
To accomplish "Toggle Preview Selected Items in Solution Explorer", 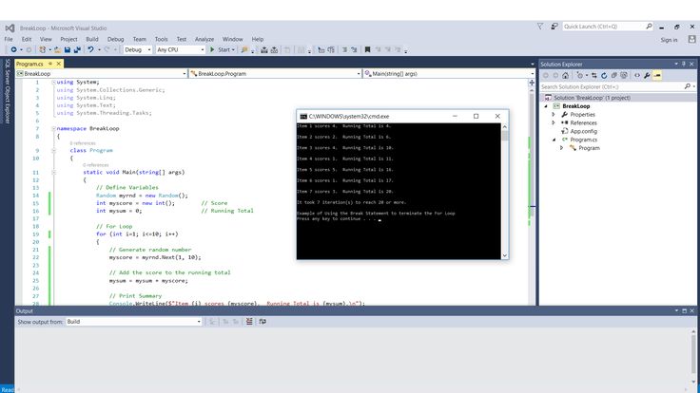I will pyautogui.click(x=658, y=74).
